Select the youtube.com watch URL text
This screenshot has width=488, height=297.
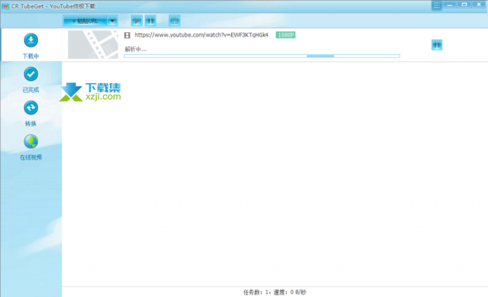point(201,35)
